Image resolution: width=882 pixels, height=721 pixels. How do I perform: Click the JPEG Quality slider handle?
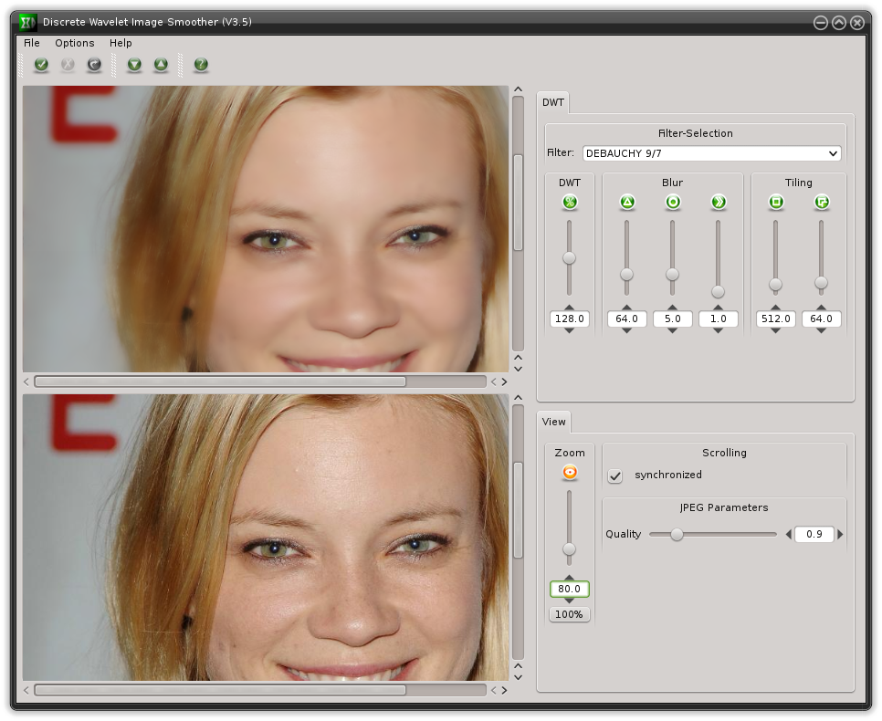(x=677, y=535)
